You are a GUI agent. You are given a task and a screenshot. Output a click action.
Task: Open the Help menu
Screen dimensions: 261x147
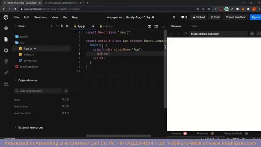[75, 17]
